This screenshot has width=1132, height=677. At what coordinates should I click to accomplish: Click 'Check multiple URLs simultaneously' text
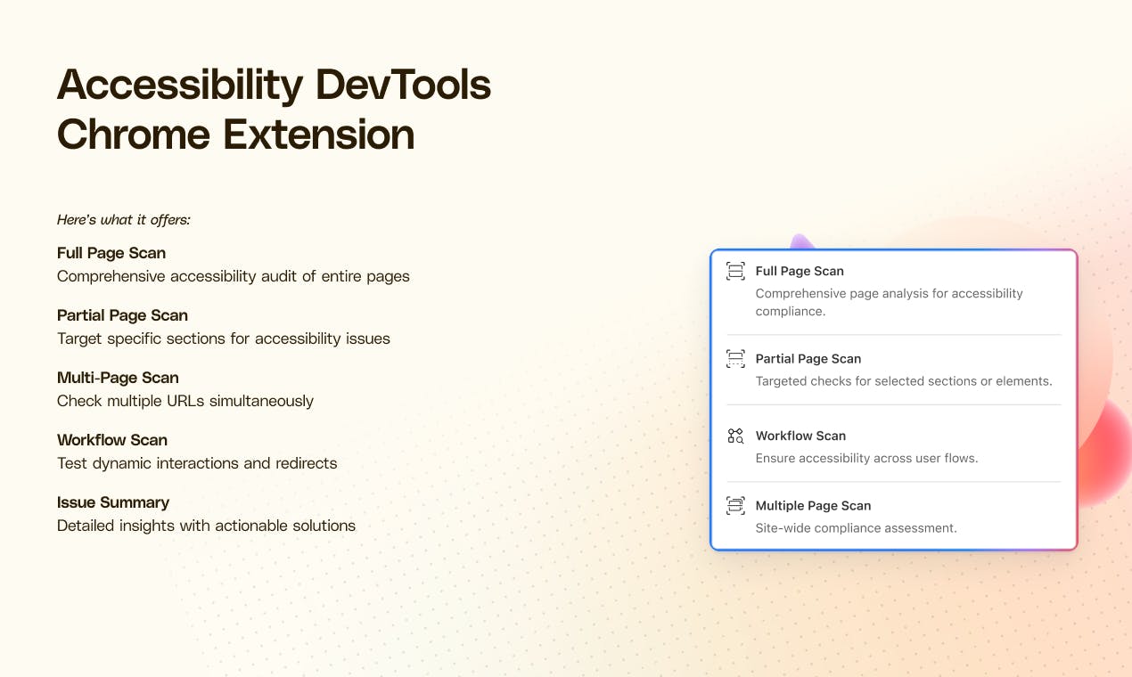(x=185, y=401)
